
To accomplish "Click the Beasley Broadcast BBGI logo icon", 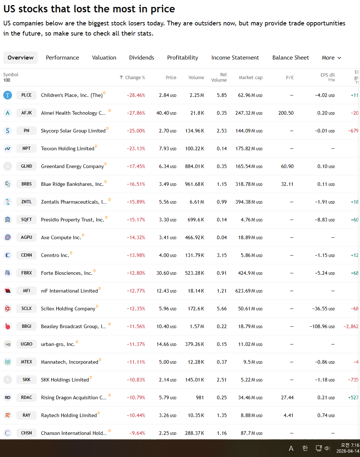I will [x=8, y=326].
